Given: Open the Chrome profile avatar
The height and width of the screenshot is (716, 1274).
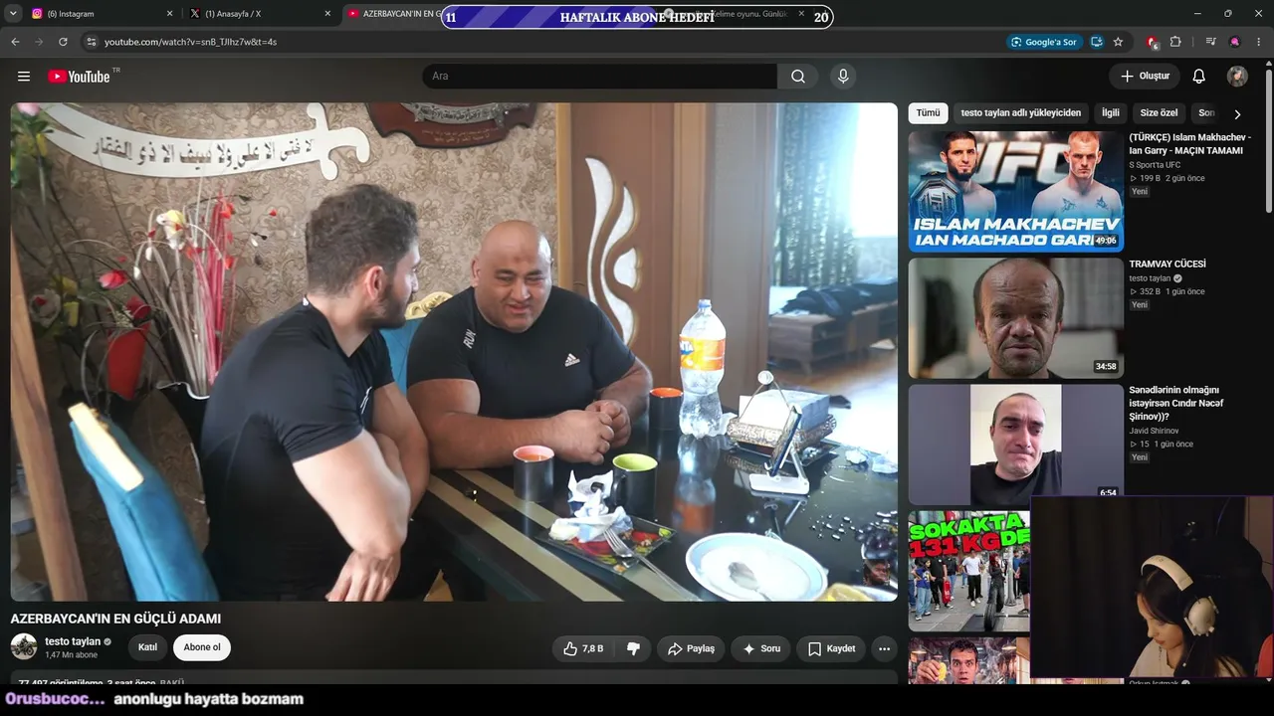Looking at the screenshot, I should (1235, 42).
